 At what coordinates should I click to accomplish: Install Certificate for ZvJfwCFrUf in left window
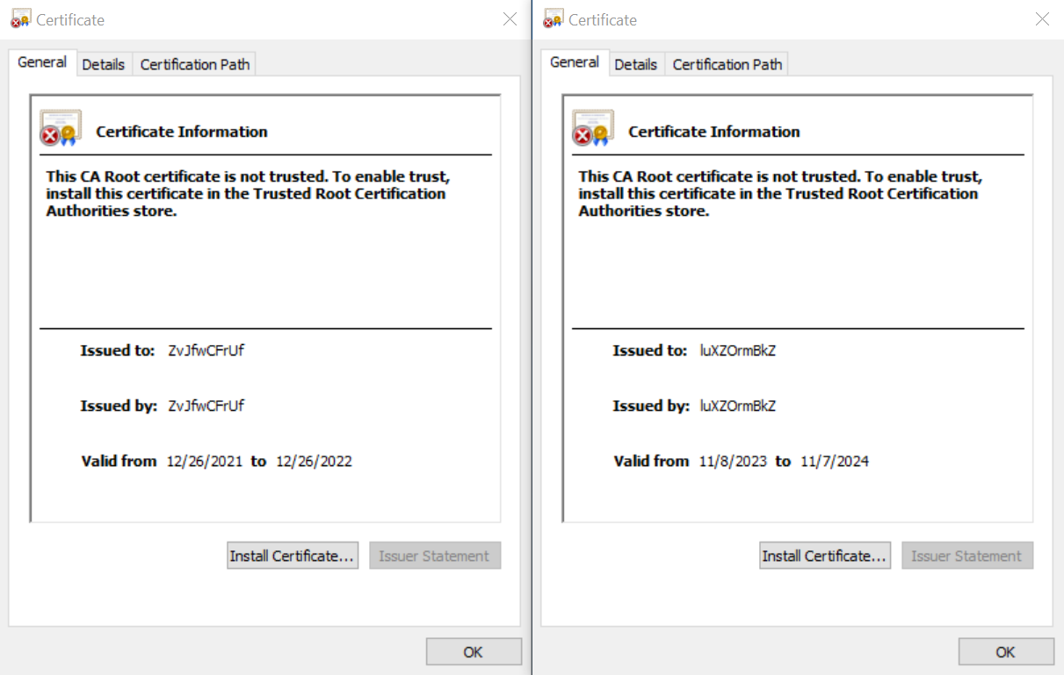[x=293, y=556]
